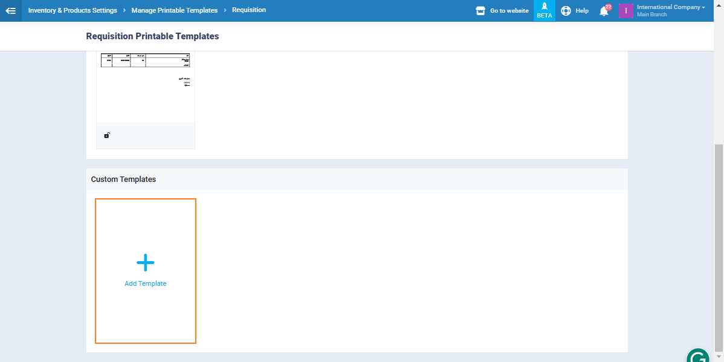This screenshot has height=362, width=724.
Task: Go to Manage Printable Templates breadcrumb
Action: (174, 10)
